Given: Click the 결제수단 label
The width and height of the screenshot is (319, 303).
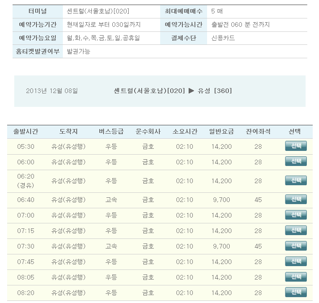Looking at the screenshot, I should 184,38.
